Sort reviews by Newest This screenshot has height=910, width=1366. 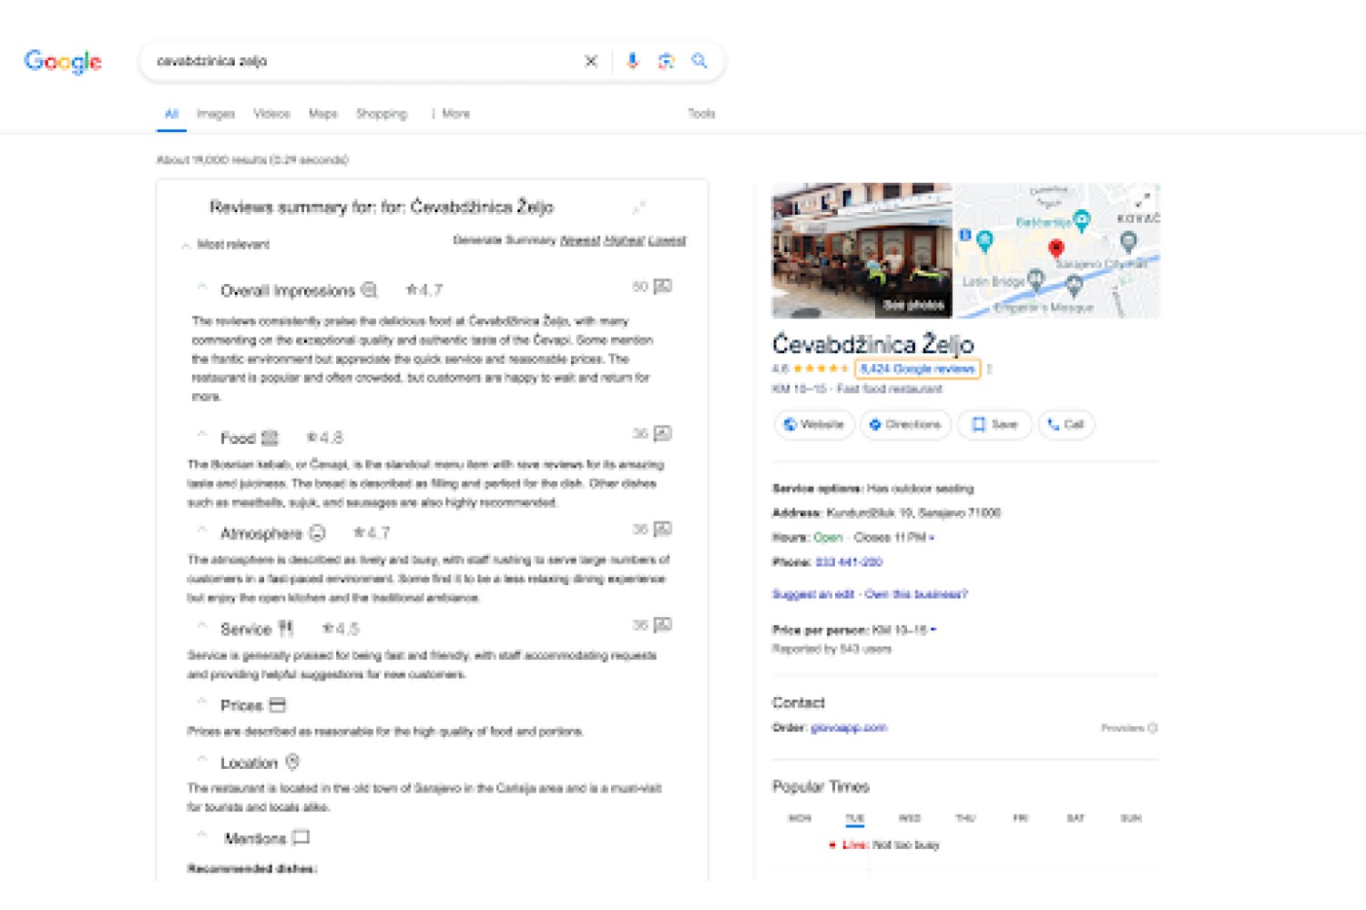pyautogui.click(x=580, y=240)
